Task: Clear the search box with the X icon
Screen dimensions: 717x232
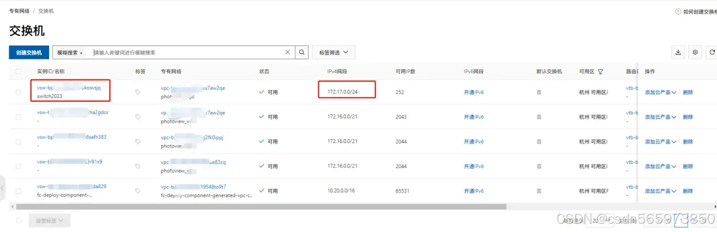Action: 288,53
